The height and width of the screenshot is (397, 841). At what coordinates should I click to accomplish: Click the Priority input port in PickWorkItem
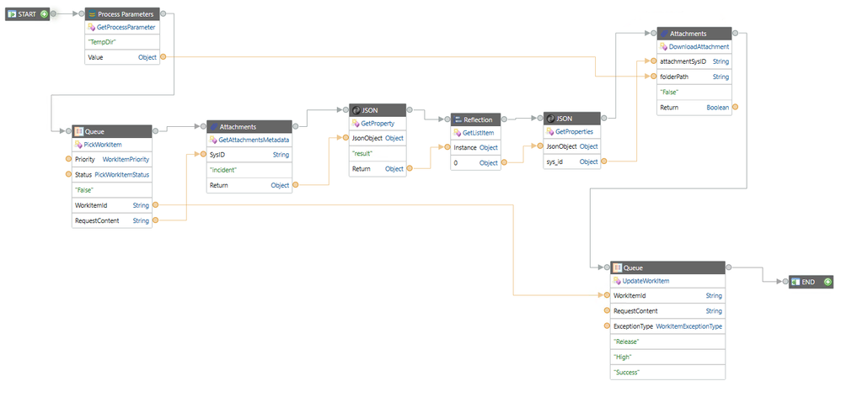point(68,159)
